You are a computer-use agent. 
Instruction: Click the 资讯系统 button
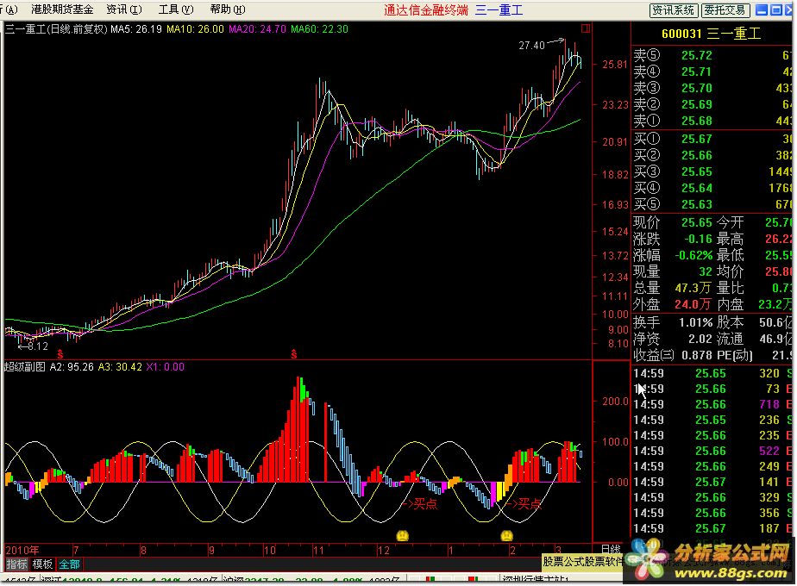(x=674, y=10)
